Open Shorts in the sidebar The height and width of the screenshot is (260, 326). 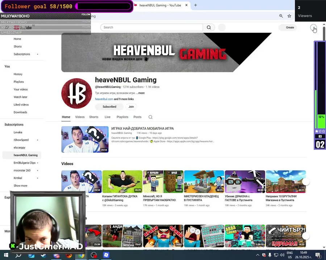tap(18, 47)
